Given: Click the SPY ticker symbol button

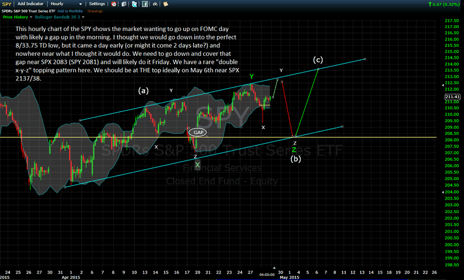Looking at the screenshot, I should click(x=6, y=4).
